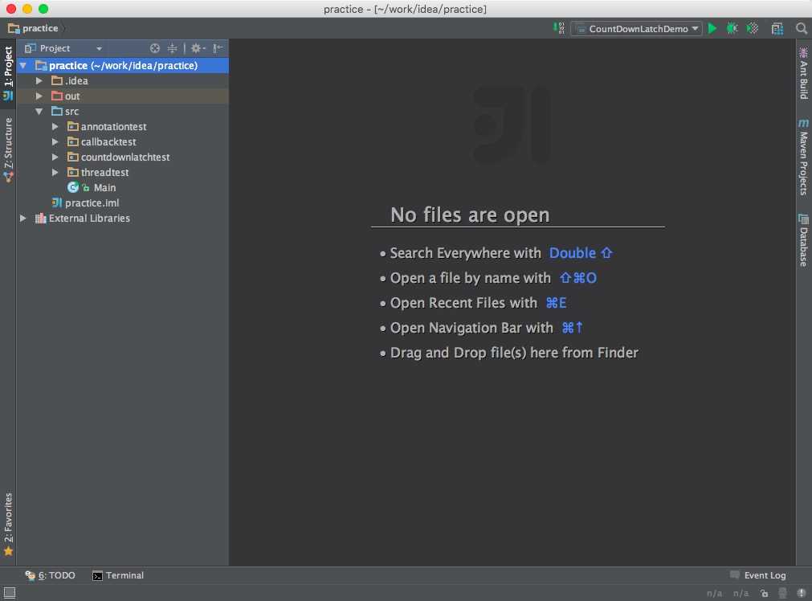Toggle tool window quick access icon
812x601 pixels.
click(10, 593)
